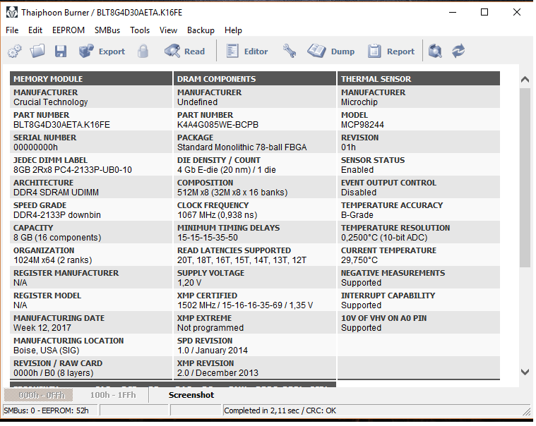Image resolution: width=536 pixels, height=426 pixels.
Task: Click the gear settings icon in toolbar
Action: pos(14,51)
